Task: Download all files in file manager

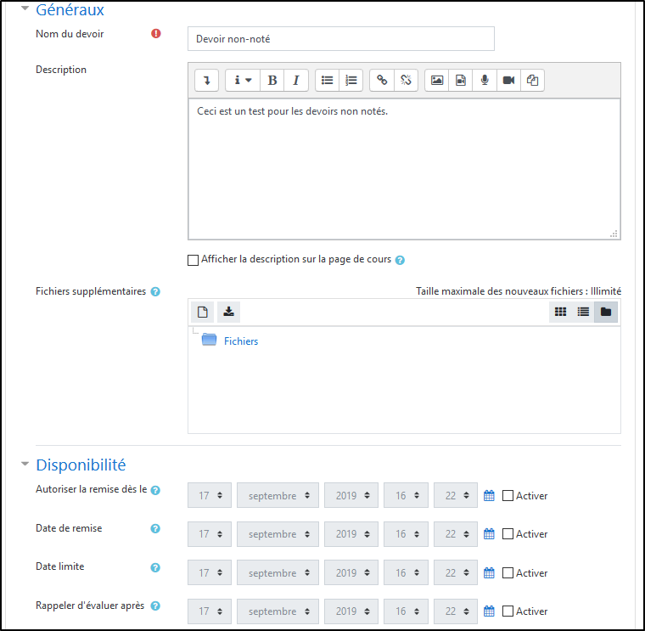Action: 228,312
